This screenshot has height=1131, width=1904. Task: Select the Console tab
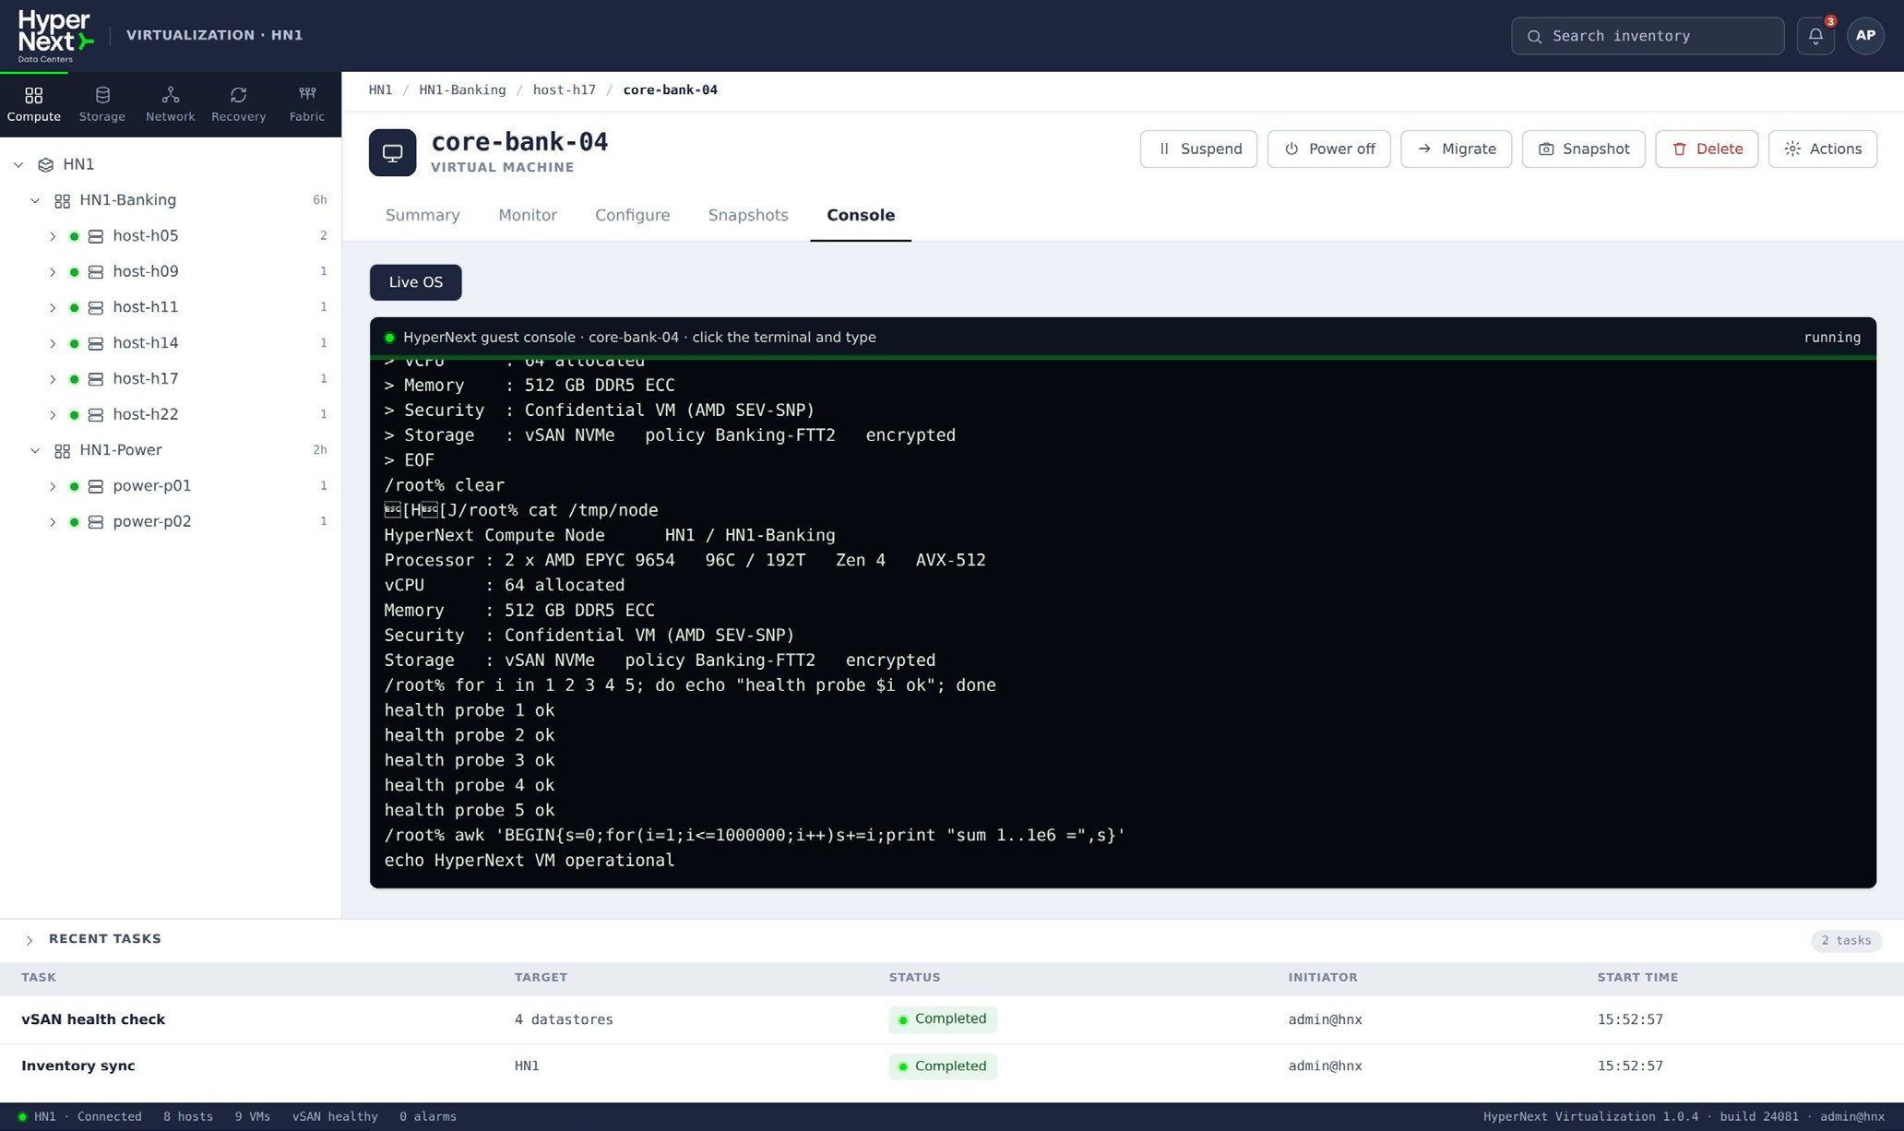(861, 215)
